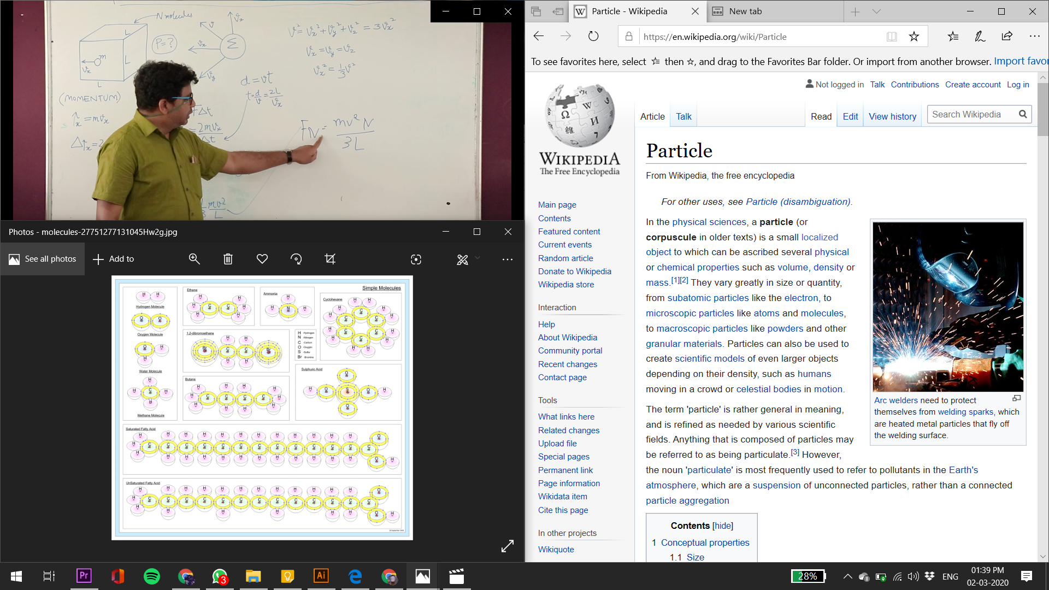Click the Wikipedia search magnifier button
This screenshot has width=1049, height=590.
pos(1023,114)
